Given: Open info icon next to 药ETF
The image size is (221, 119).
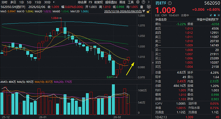Looking at the screenshot, I should click(x=170, y=3).
